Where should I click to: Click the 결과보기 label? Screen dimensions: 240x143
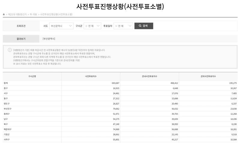(21, 39)
